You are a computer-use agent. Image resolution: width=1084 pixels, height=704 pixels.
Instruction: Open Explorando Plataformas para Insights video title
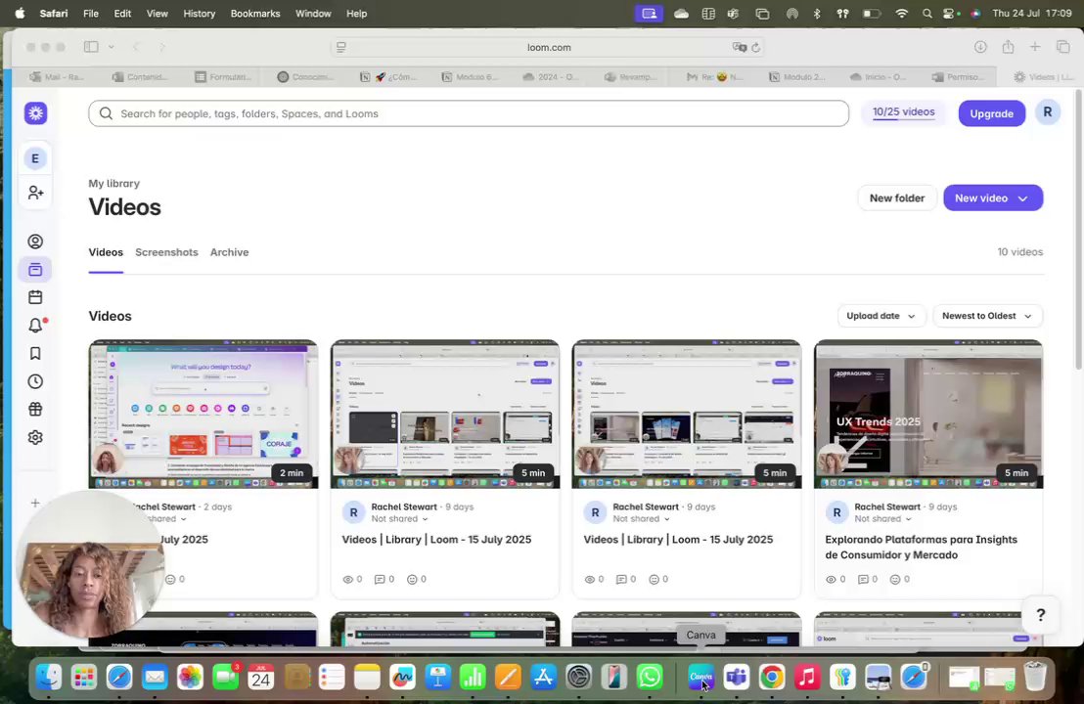(921, 548)
